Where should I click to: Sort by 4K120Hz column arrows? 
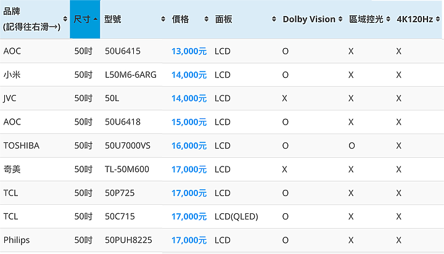click(438, 19)
